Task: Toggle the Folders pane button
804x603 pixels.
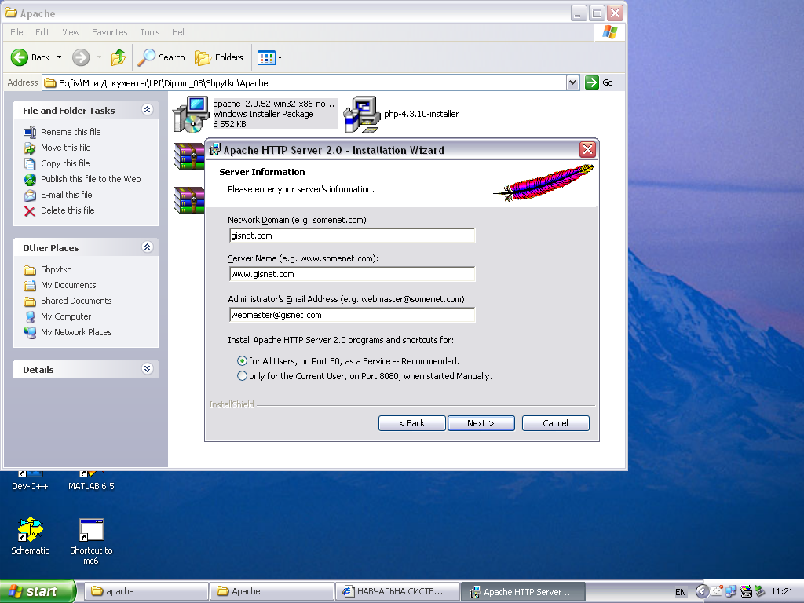Action: tap(219, 57)
